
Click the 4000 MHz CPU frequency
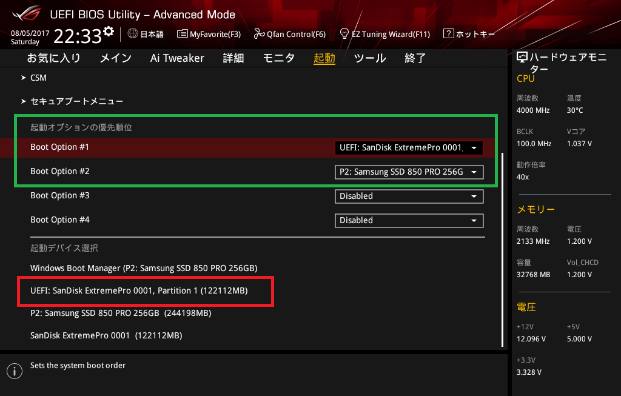tap(533, 110)
